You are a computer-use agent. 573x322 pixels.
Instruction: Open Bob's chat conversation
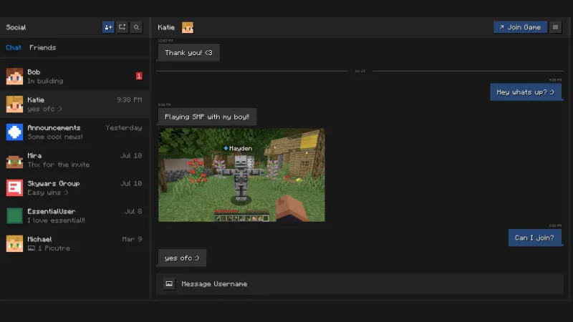(x=74, y=77)
